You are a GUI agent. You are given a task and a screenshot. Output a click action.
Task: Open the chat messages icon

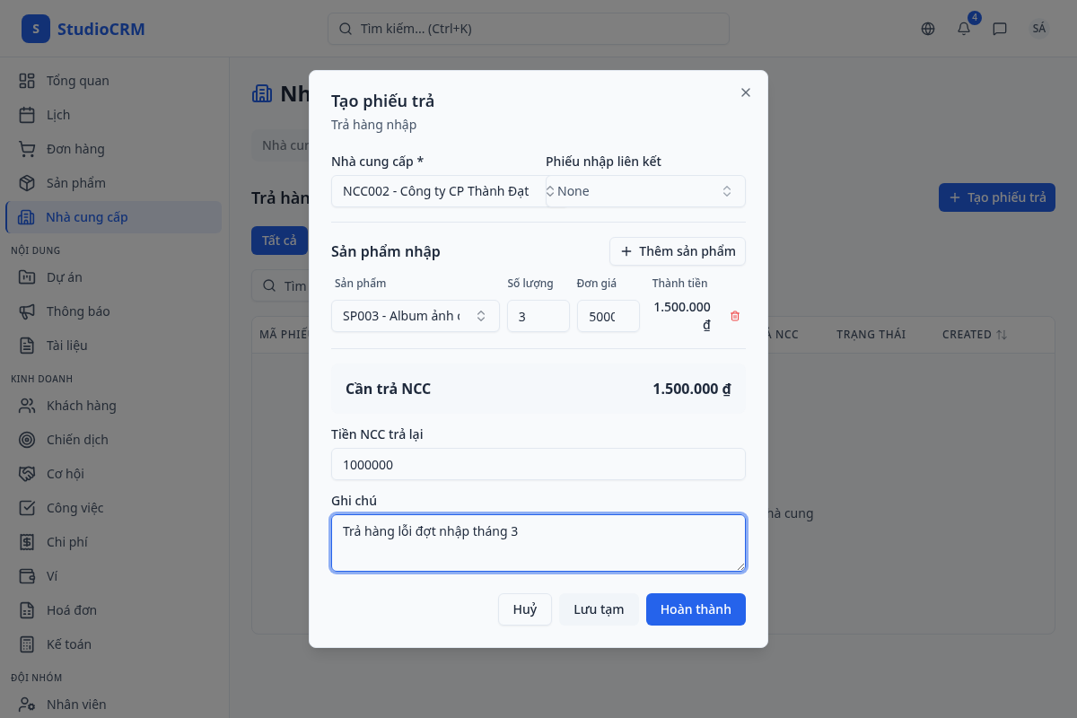point(1000,29)
